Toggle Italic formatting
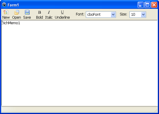This screenshot has width=159, height=114. coord(49,15)
